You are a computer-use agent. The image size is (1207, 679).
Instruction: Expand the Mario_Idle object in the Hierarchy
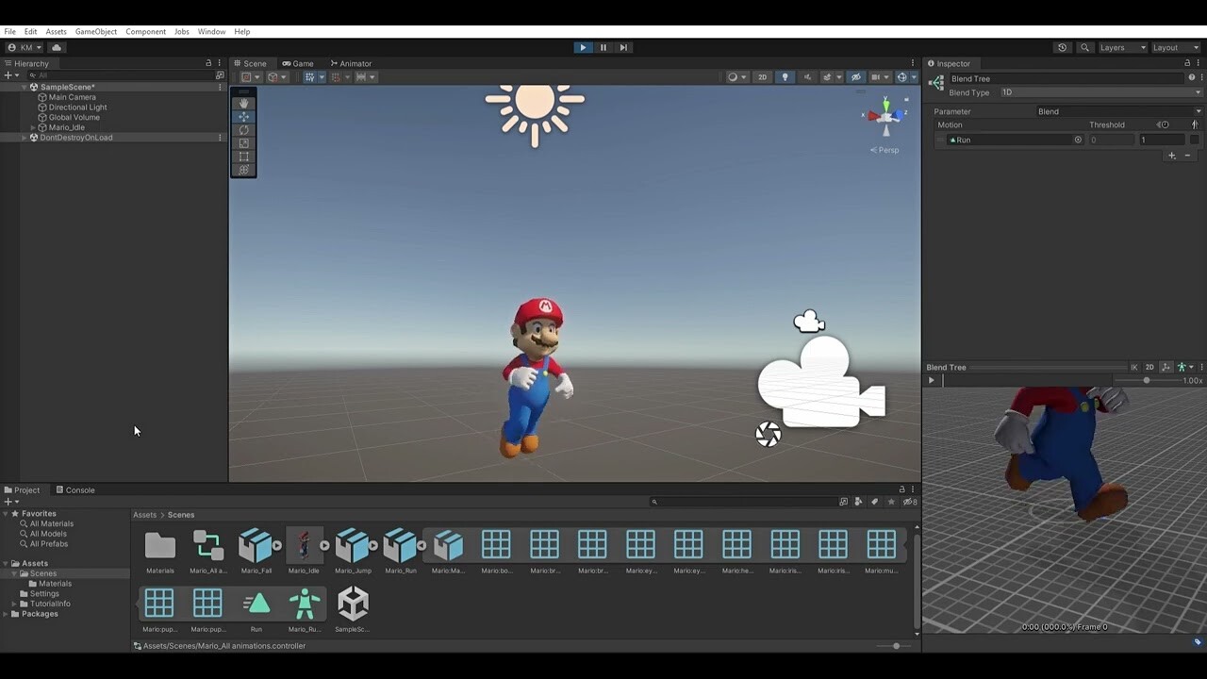pyautogui.click(x=32, y=126)
